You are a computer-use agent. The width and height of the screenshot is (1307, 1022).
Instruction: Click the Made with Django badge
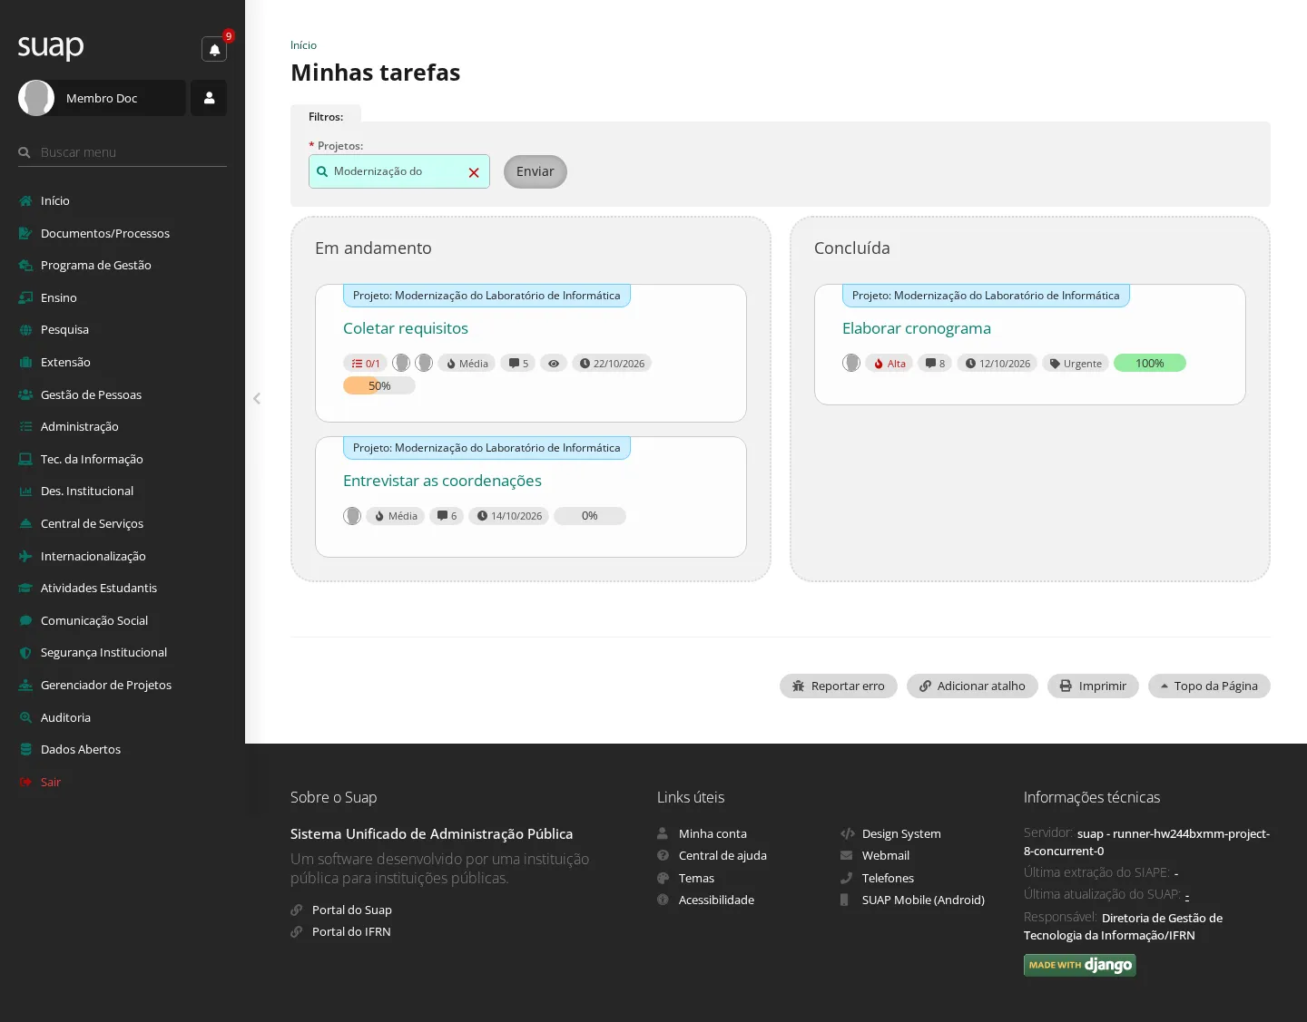[1080, 965]
